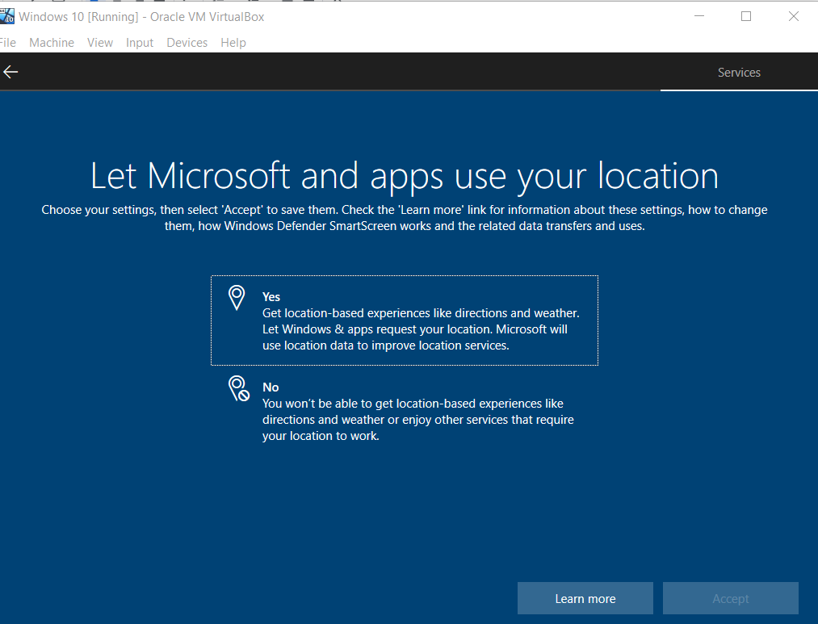
Task: Close the VirtualBox window
Action: [x=794, y=16]
